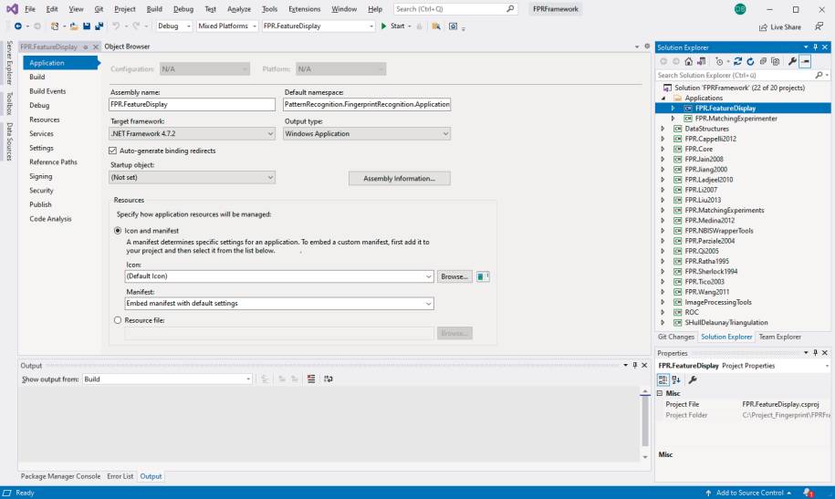The image size is (835, 499).
Task: Open the Team Explorer tab
Action: [779, 337]
